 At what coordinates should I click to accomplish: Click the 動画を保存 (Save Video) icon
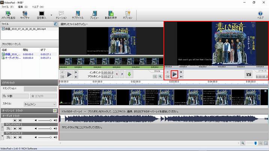click(x=111, y=15)
